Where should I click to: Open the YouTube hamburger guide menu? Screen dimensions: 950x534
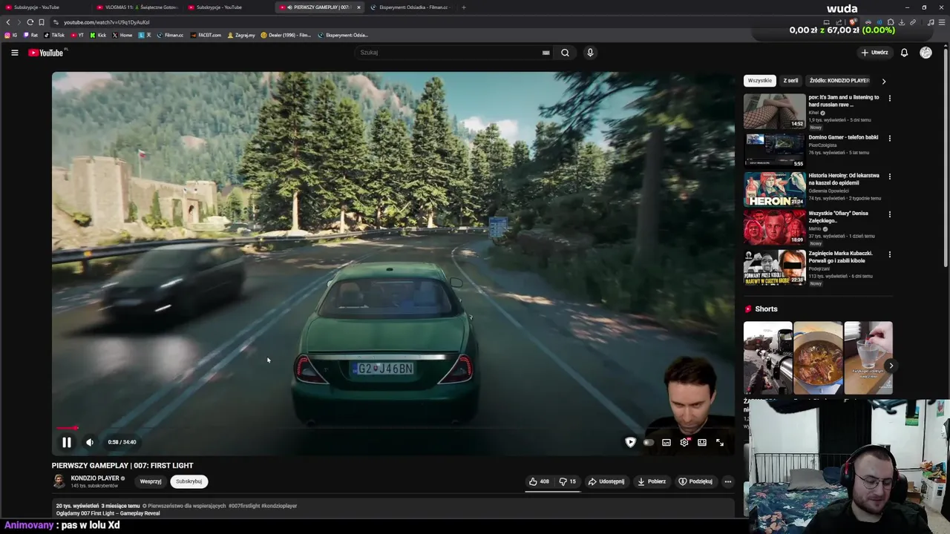14,53
